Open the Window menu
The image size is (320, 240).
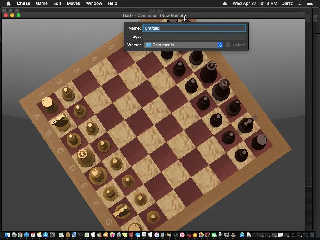[x=94, y=3]
